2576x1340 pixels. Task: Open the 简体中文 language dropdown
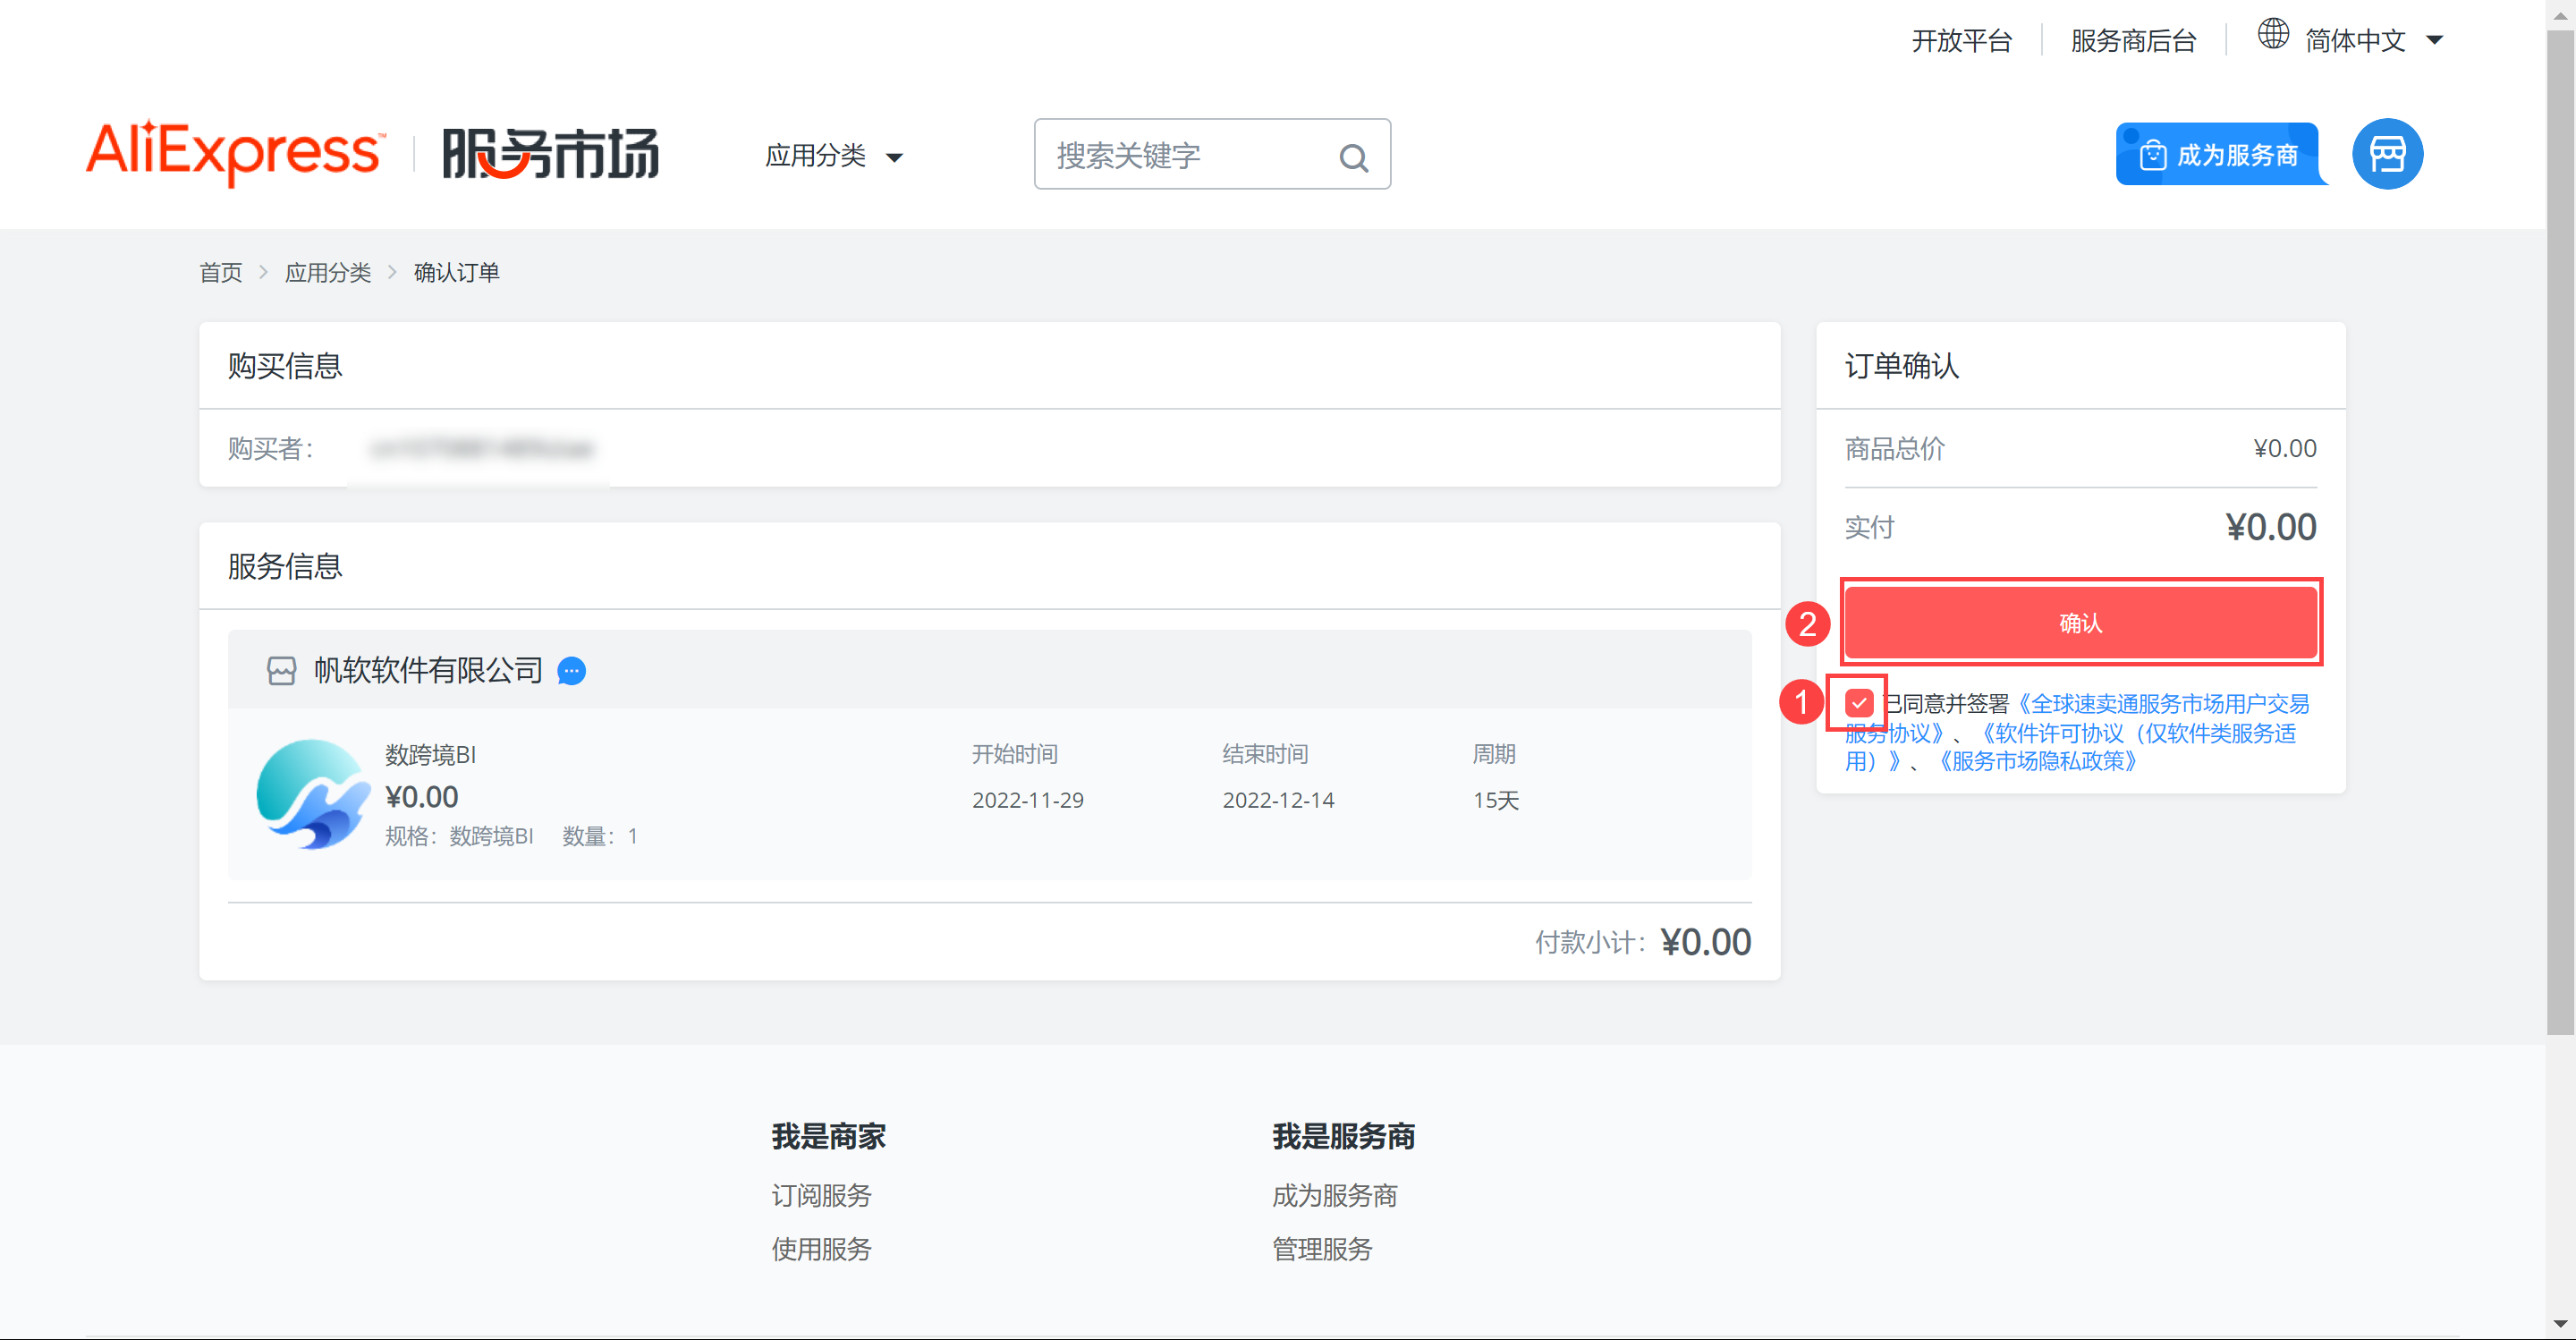2373,40
